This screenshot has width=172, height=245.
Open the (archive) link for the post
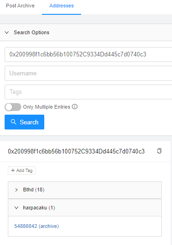point(49,226)
